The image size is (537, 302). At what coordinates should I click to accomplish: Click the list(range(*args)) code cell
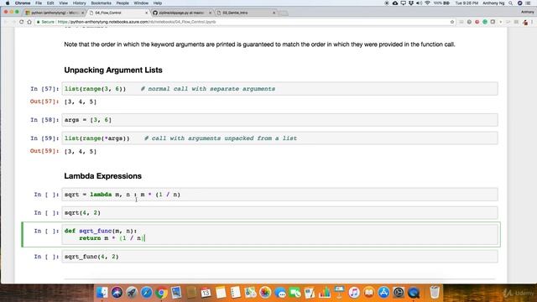point(279,138)
